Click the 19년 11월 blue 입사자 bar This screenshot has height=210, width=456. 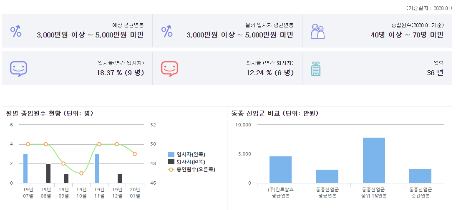click(97, 168)
